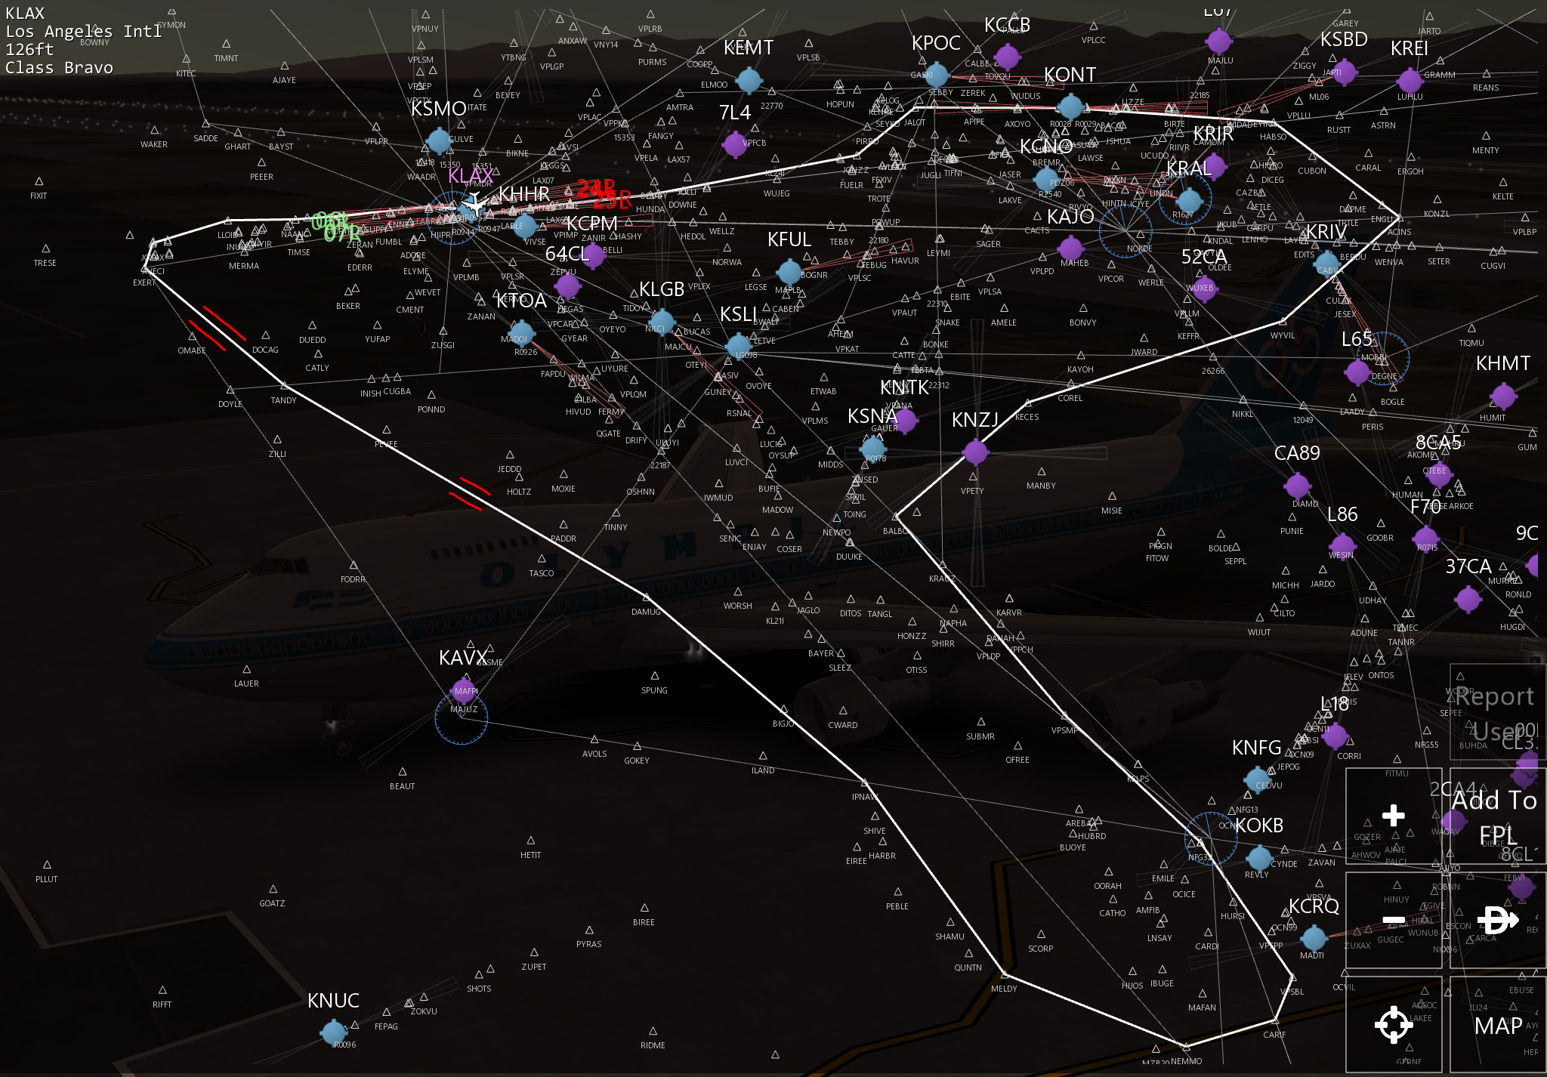Select the KSMO airport marker
The width and height of the screenshot is (1547, 1077).
tap(438, 140)
